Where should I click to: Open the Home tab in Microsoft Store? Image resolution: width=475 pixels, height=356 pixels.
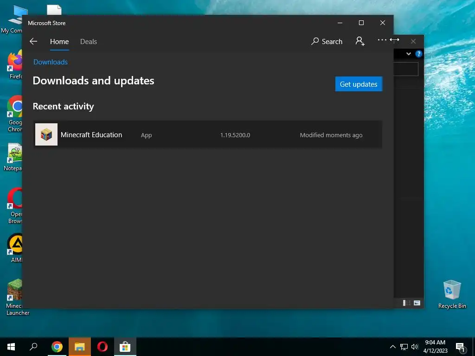59,42
